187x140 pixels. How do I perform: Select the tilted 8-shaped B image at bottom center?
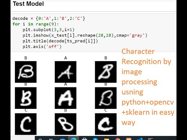pos(65,124)
